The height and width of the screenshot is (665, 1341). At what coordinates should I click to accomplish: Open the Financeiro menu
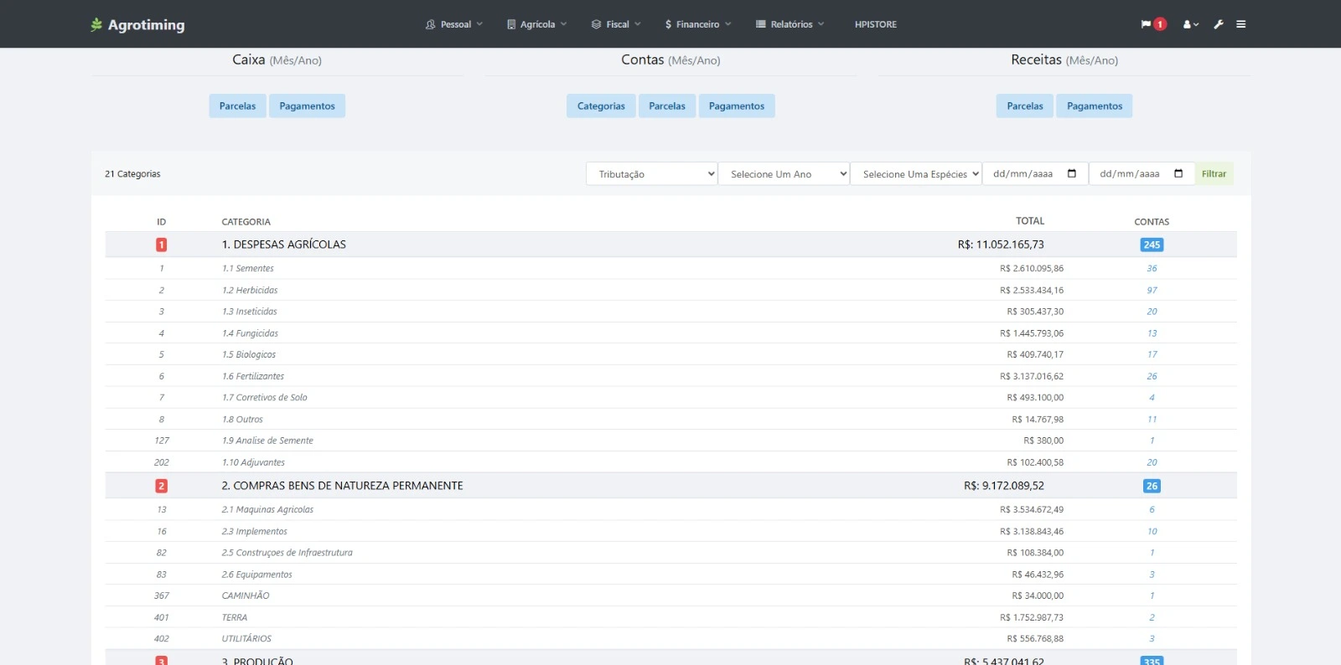coord(697,24)
